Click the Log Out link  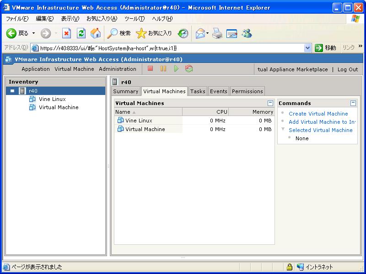click(348, 69)
